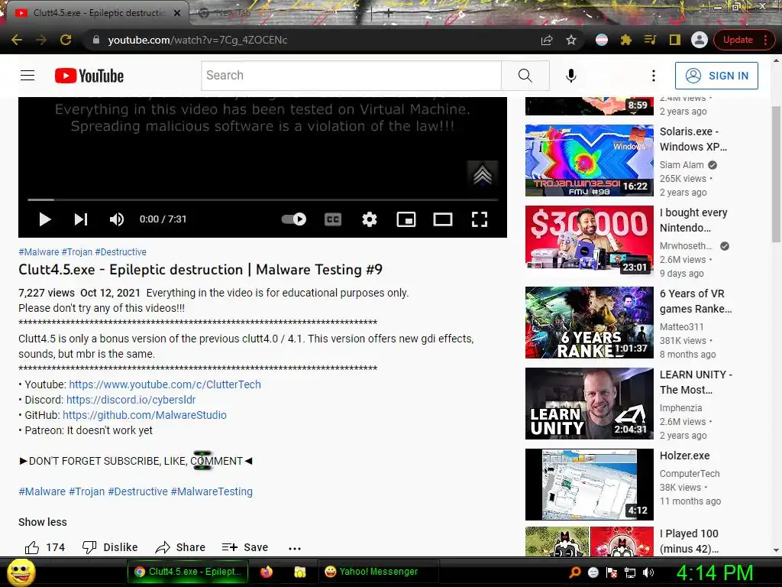Screen dimensions: 782x587
Task: Open the #MalwareTesting hashtag
Action: coord(212,491)
